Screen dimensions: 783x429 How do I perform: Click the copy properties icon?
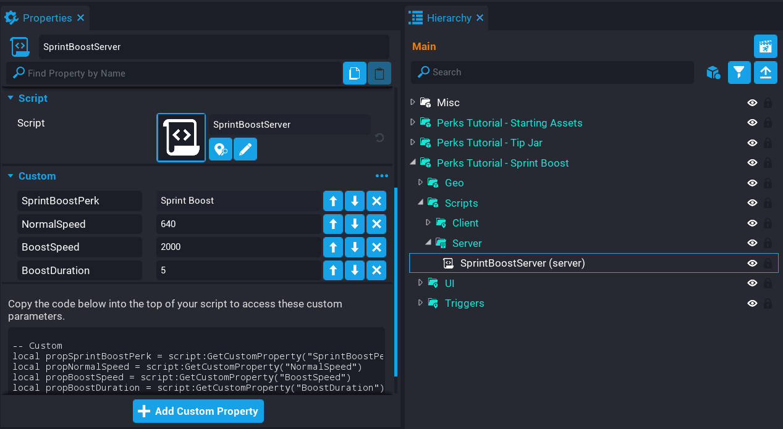click(x=355, y=73)
